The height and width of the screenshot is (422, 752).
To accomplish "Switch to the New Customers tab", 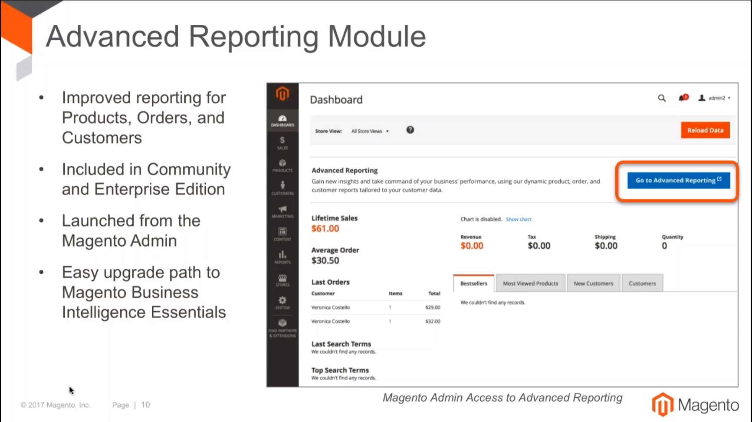I will tap(593, 284).
